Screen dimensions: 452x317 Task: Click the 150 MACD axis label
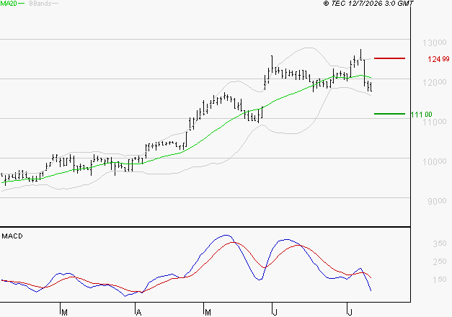tap(440, 280)
